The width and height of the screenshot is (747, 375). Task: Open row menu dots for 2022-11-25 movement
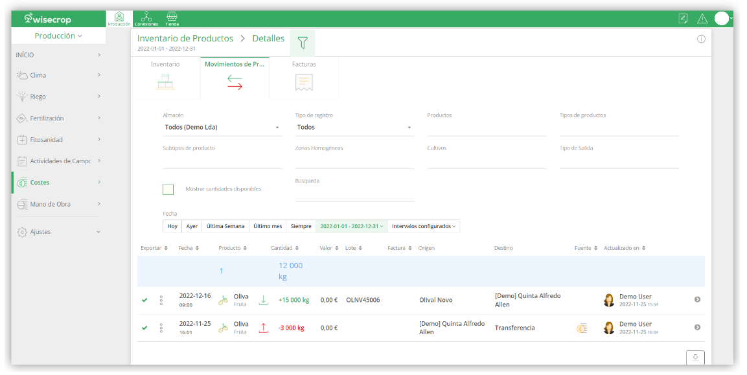pyautogui.click(x=161, y=328)
